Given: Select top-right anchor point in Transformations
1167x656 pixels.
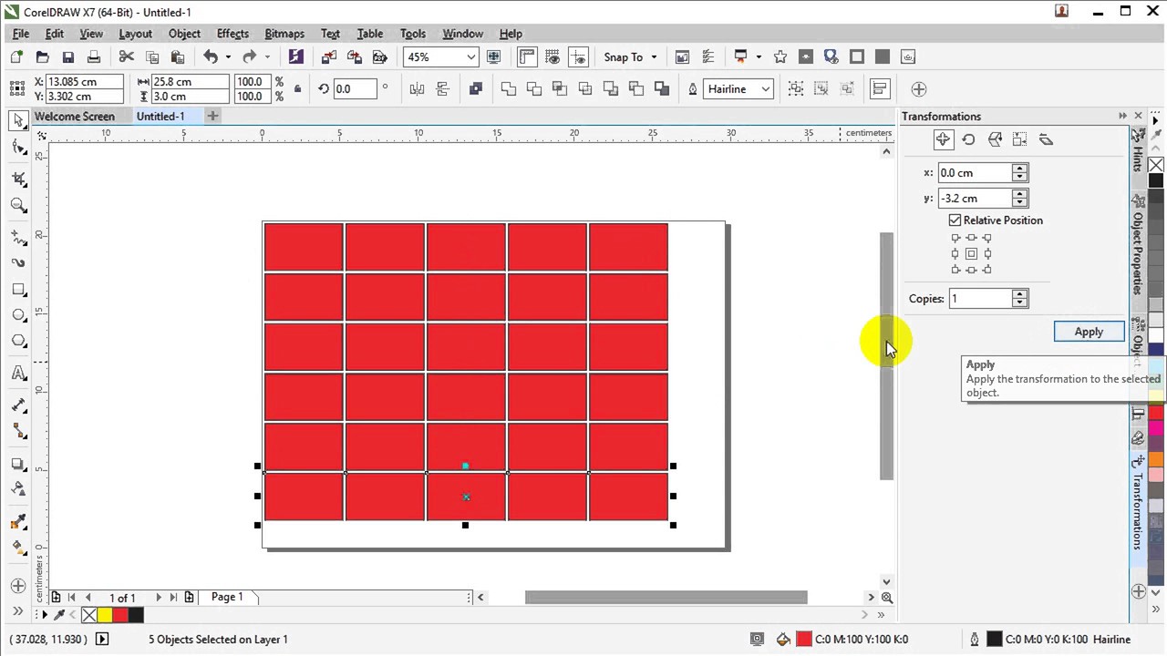Looking at the screenshot, I should (x=986, y=238).
